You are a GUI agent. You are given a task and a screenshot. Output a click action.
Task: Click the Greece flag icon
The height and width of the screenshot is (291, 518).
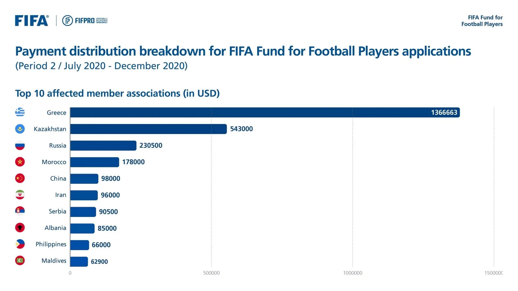pos(20,112)
